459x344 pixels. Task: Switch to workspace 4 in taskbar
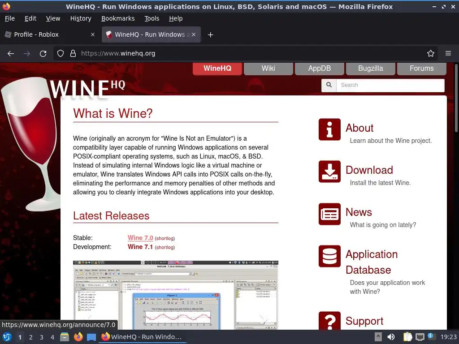(x=52, y=337)
